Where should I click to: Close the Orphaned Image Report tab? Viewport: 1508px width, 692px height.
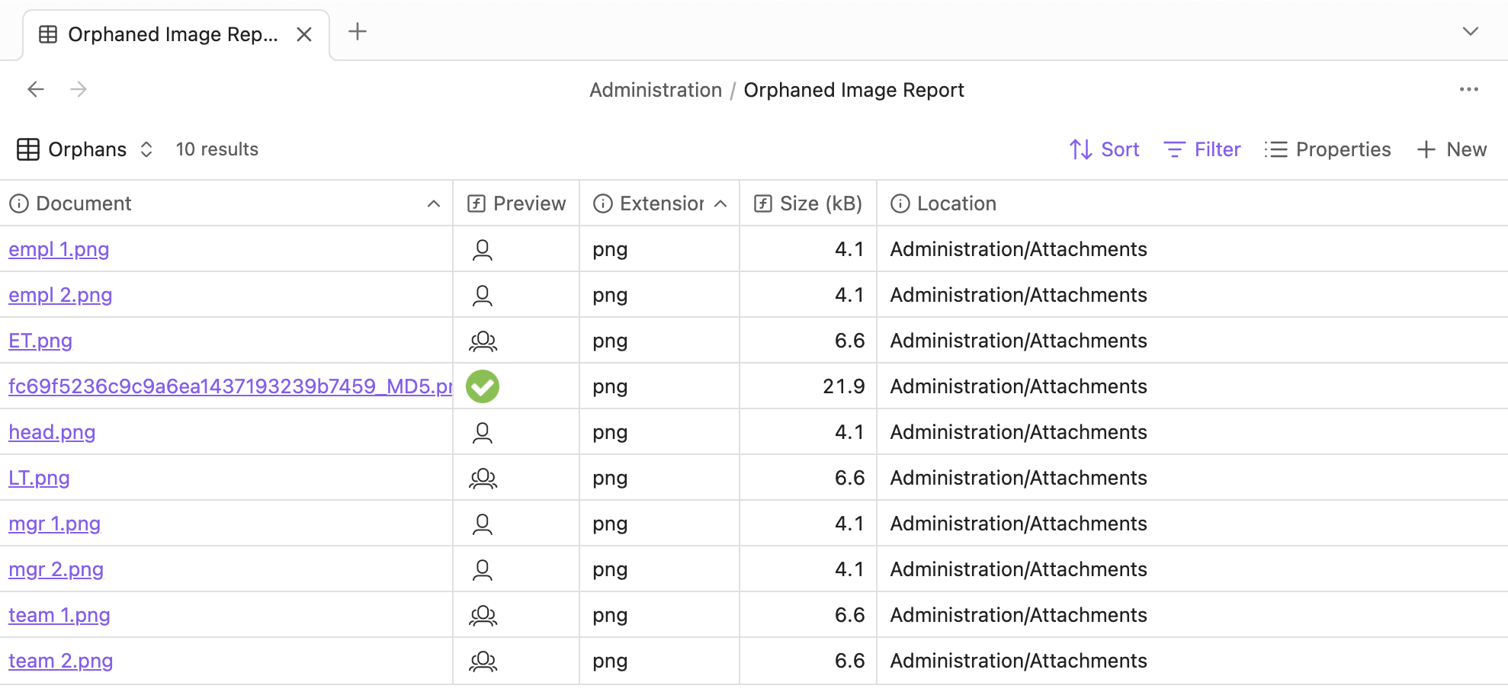304,35
